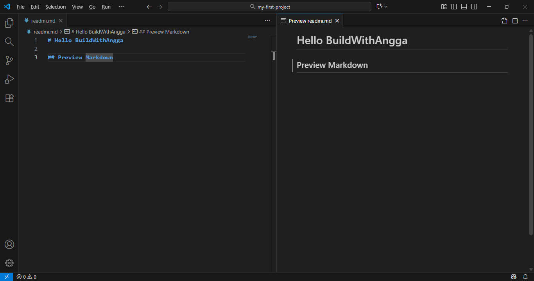Open the Explorer view in the activity bar
The height and width of the screenshot is (281, 534).
click(x=9, y=23)
